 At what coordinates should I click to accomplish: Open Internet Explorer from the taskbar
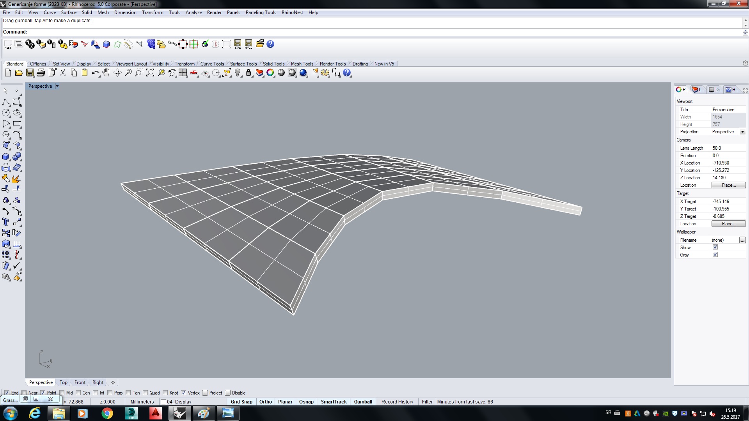click(x=35, y=413)
